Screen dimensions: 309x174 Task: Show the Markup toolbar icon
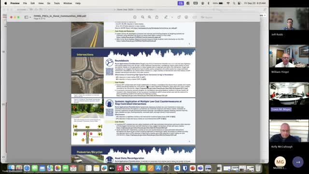(186, 17)
